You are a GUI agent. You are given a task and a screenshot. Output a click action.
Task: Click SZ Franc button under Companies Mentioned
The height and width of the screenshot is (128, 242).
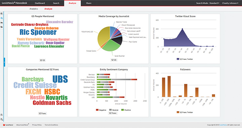[42, 113]
